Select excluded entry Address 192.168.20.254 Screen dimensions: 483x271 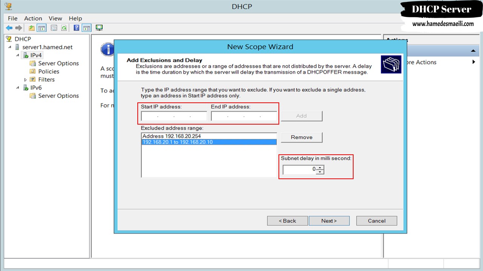pos(209,136)
